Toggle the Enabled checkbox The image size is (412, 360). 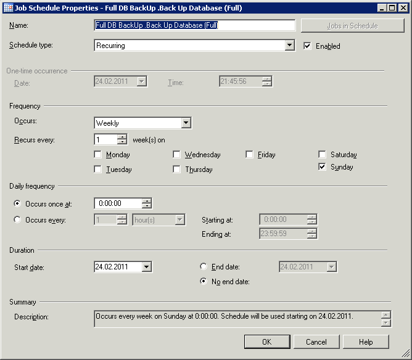[307, 46]
